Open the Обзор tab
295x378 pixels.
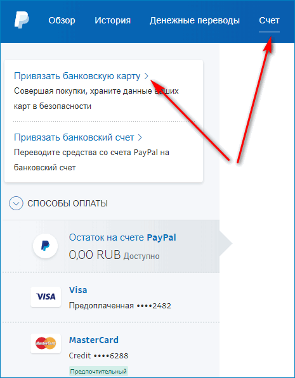tap(62, 20)
